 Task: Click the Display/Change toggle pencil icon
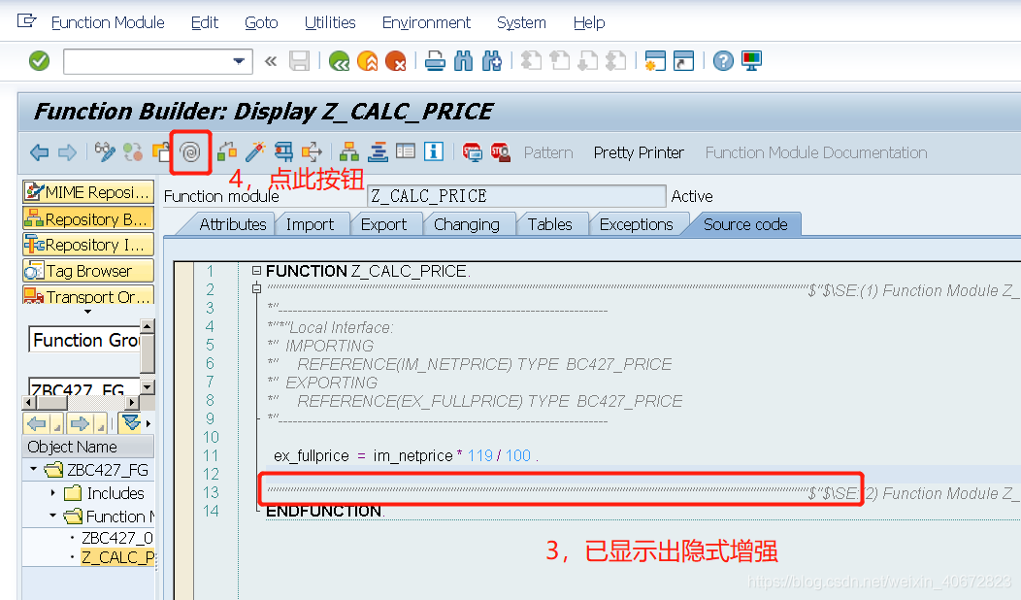tap(105, 152)
